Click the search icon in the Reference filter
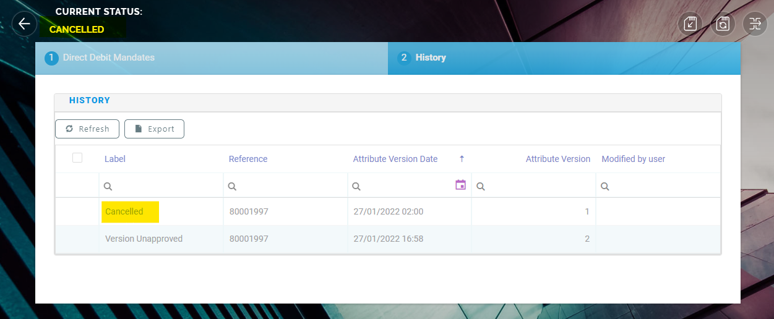This screenshot has height=319, width=774. coord(232,186)
